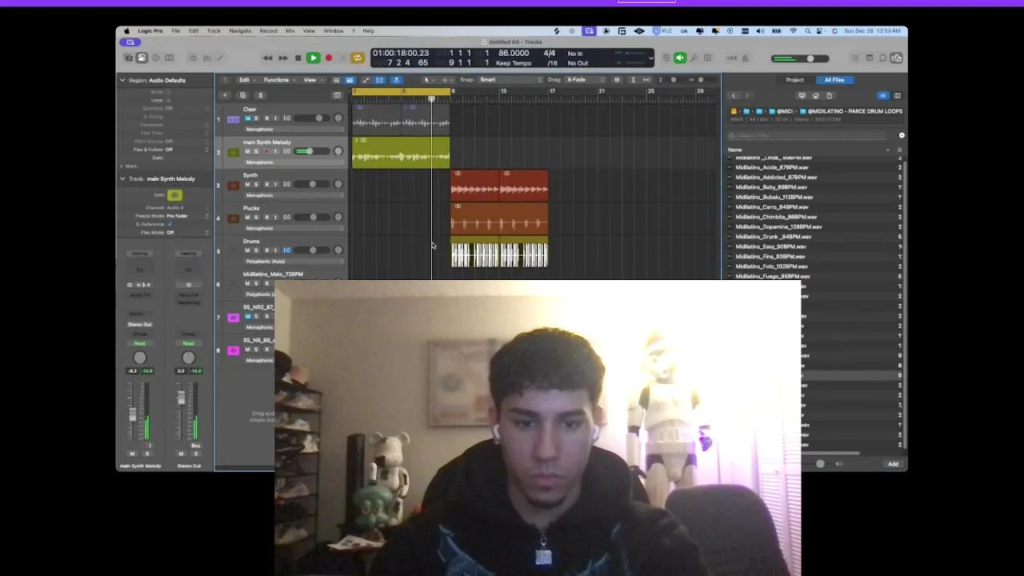Click the Rewind transport button
1024x576 pixels.
click(x=267, y=58)
